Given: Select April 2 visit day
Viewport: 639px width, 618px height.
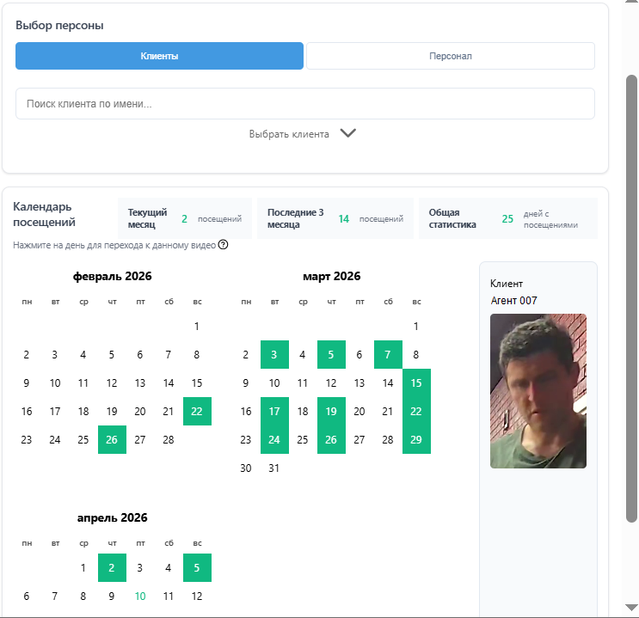Looking at the screenshot, I should tap(112, 567).
